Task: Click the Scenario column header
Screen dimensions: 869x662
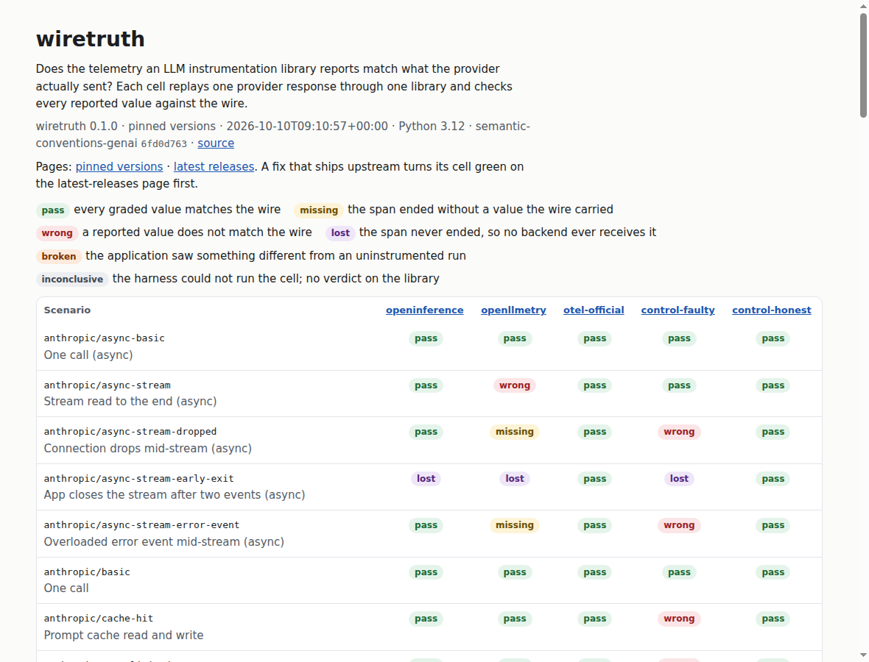Action: pyautogui.click(x=67, y=310)
